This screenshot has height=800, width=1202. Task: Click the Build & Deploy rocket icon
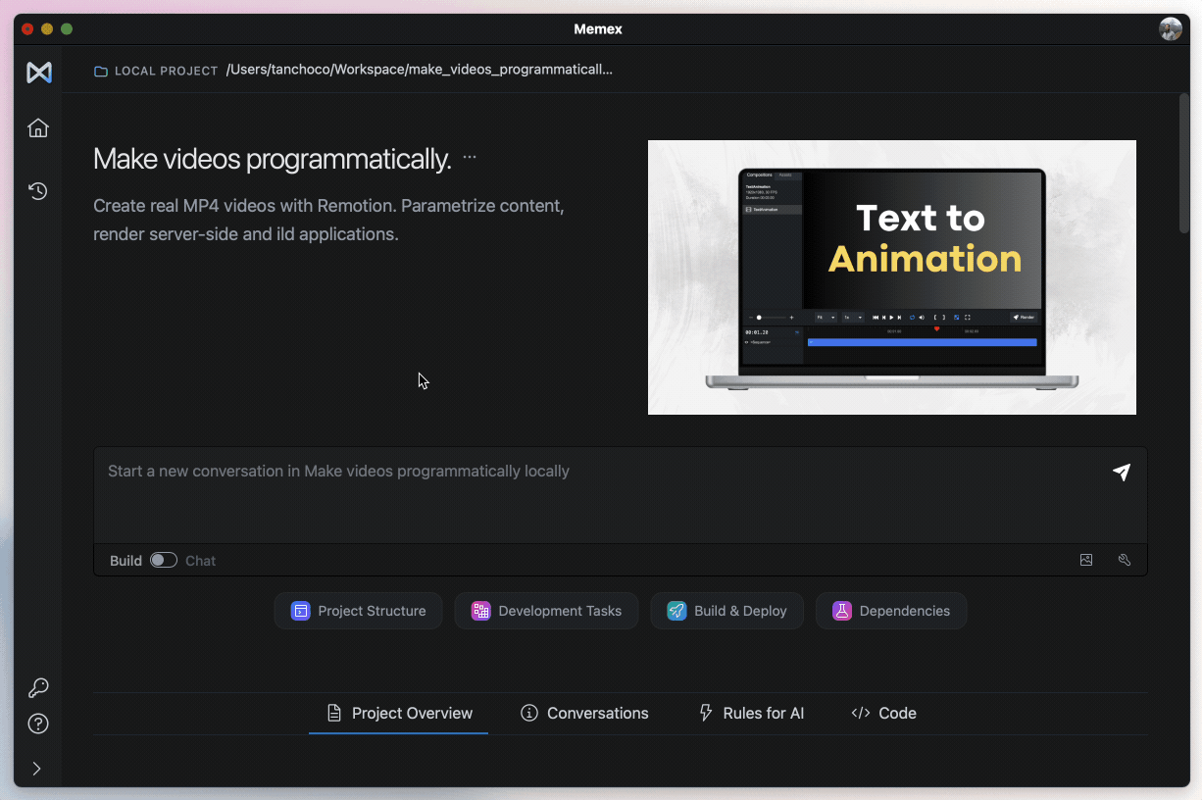(676, 611)
